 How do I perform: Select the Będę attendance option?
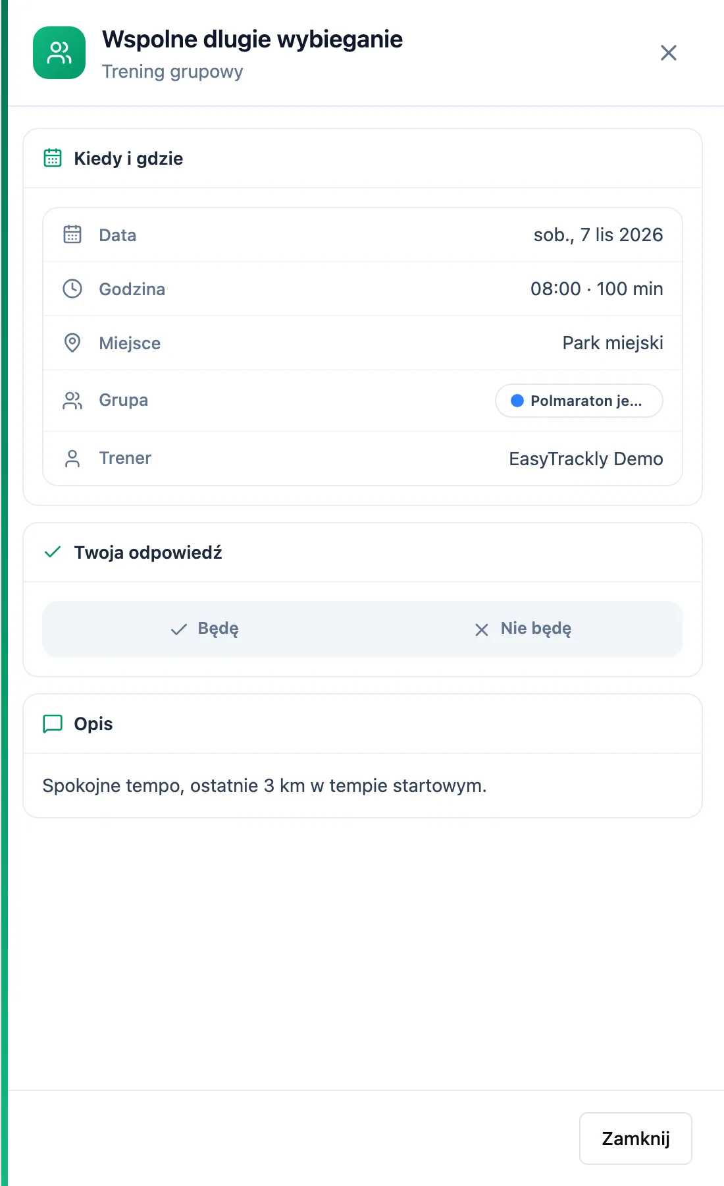click(204, 629)
